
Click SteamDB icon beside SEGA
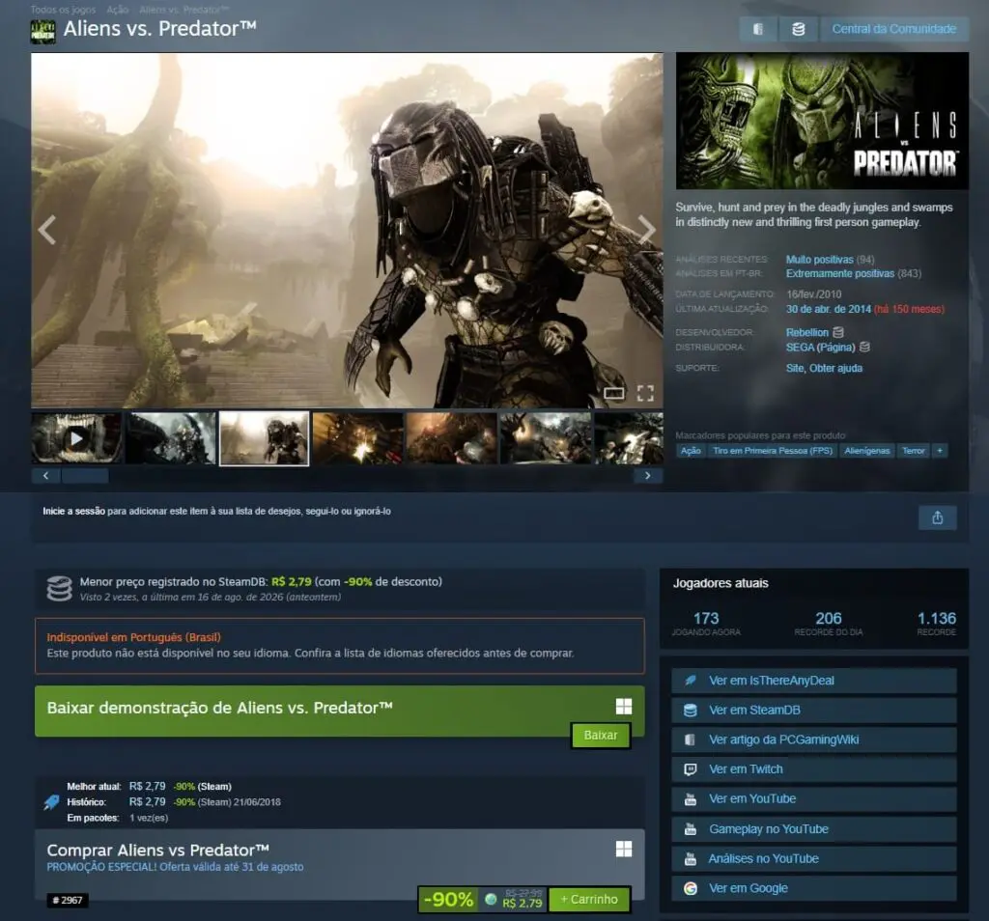(x=864, y=348)
